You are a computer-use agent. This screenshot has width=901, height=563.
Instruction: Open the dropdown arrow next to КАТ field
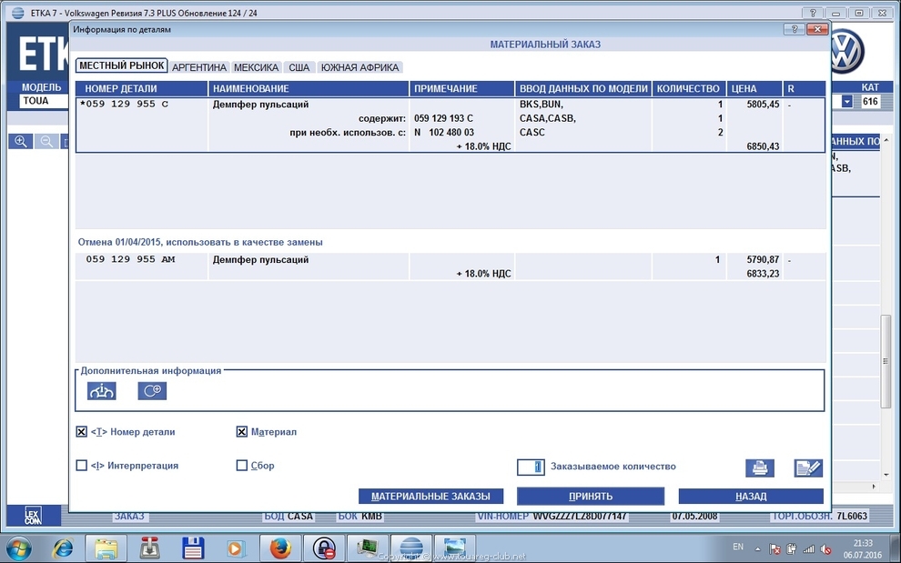pyautogui.click(x=847, y=102)
